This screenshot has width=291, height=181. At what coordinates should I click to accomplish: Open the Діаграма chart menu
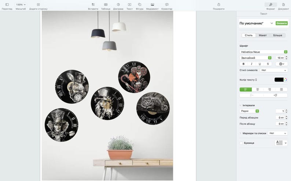point(118,6)
